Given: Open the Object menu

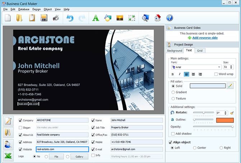Looking at the screenshot, I should tap(48, 9).
